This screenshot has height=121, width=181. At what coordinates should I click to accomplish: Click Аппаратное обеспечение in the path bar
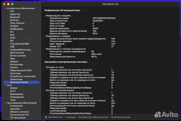pyautogui.click(x=93, y=117)
